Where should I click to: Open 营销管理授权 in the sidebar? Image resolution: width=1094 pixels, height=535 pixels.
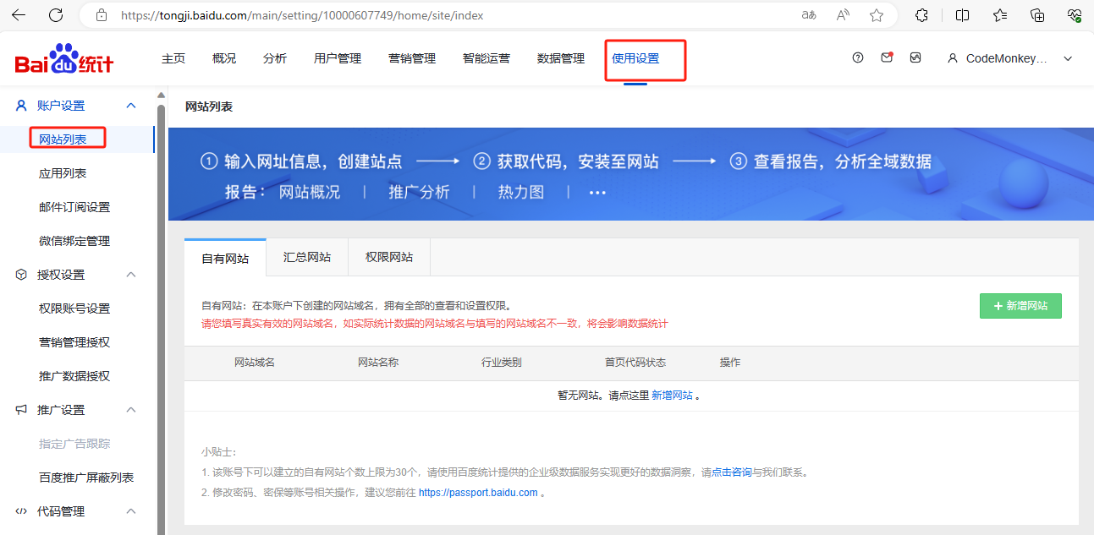[x=74, y=342]
